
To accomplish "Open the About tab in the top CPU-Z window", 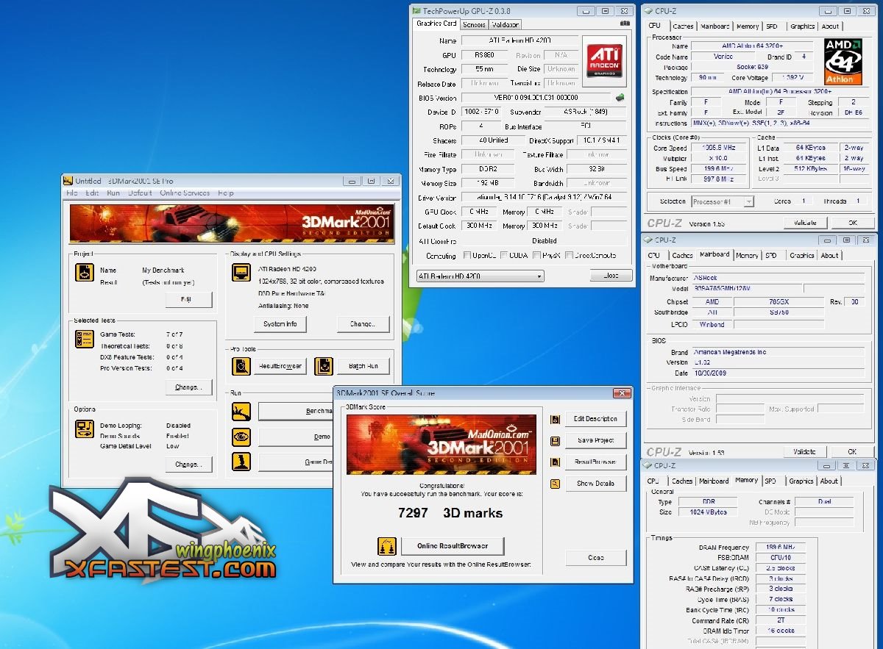I will tap(830, 26).
